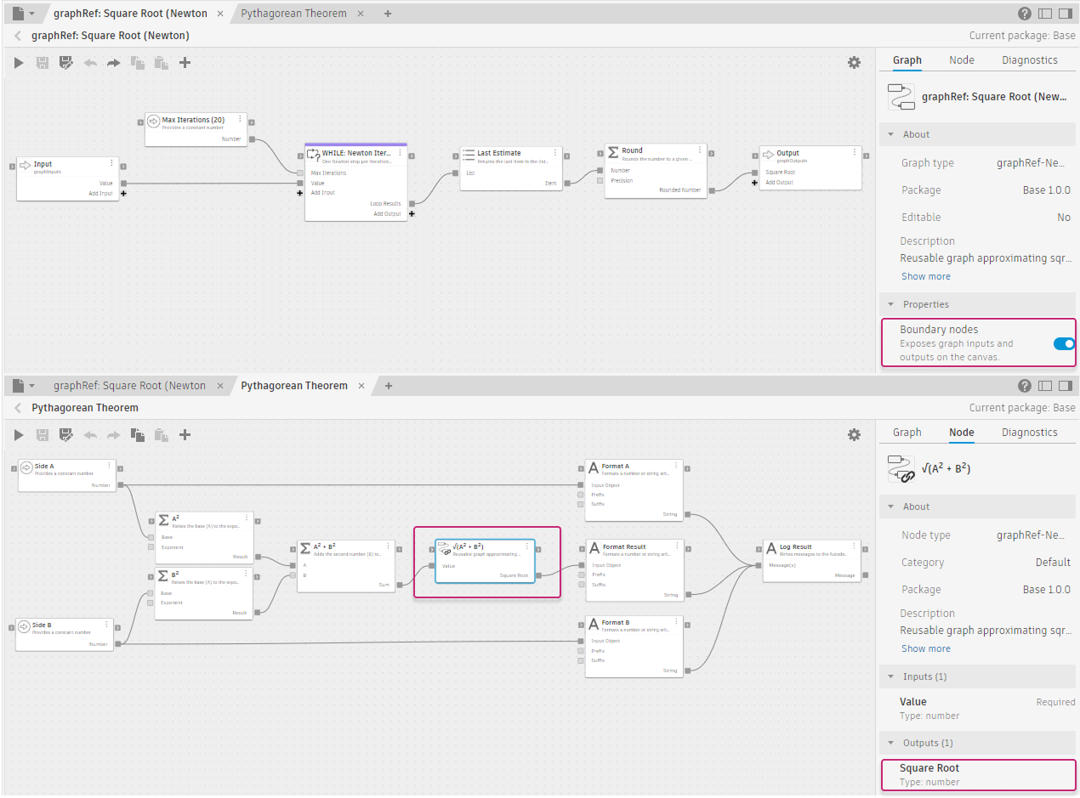Viewport: 1080px width, 798px height.
Task: Click plus icon beside Add Output on WHILE node
Action: tap(412, 214)
